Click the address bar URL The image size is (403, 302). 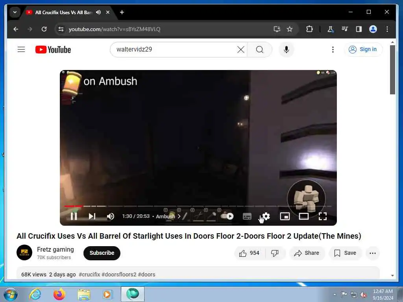pyautogui.click(x=115, y=29)
